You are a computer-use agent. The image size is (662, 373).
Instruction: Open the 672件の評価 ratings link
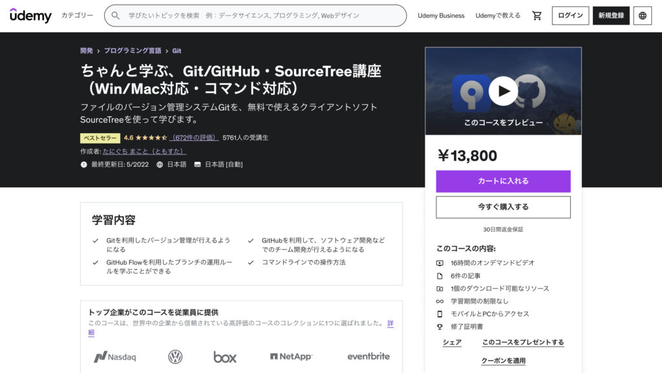[194, 138]
